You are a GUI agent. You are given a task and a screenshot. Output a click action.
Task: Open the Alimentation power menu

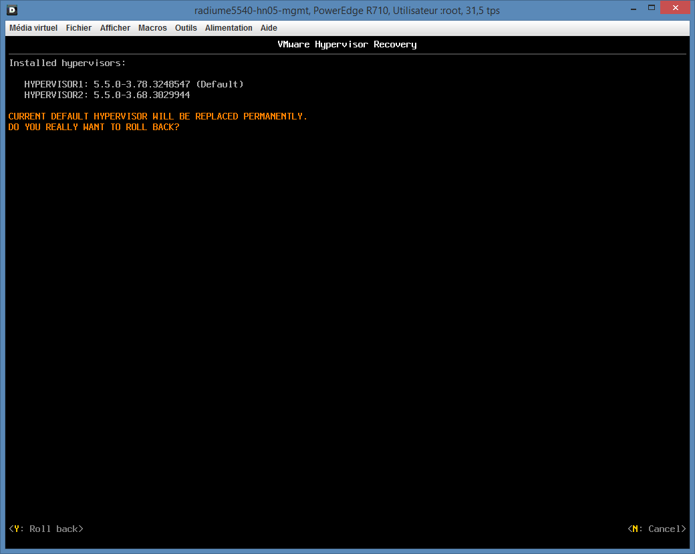coord(229,28)
